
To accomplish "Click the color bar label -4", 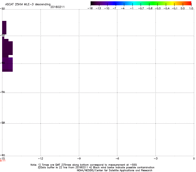I will (x=123, y=8).
